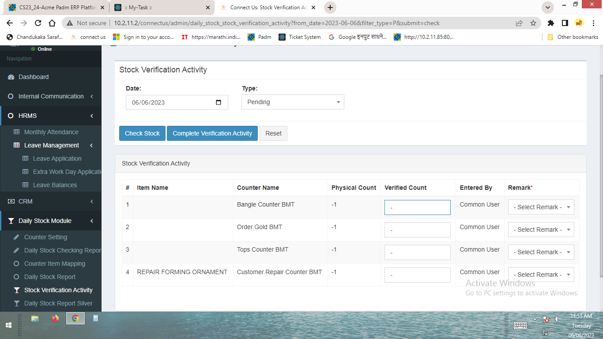The image size is (603, 339).
Task: Click the Leave Application table icon
Action: [x=25, y=158]
